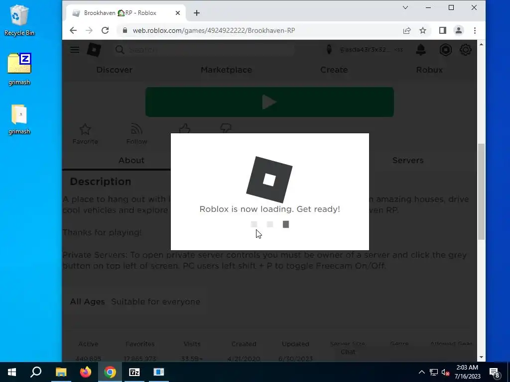This screenshot has width=510, height=382.
Task: Click the scrollbar down arrow
Action: coord(481,357)
